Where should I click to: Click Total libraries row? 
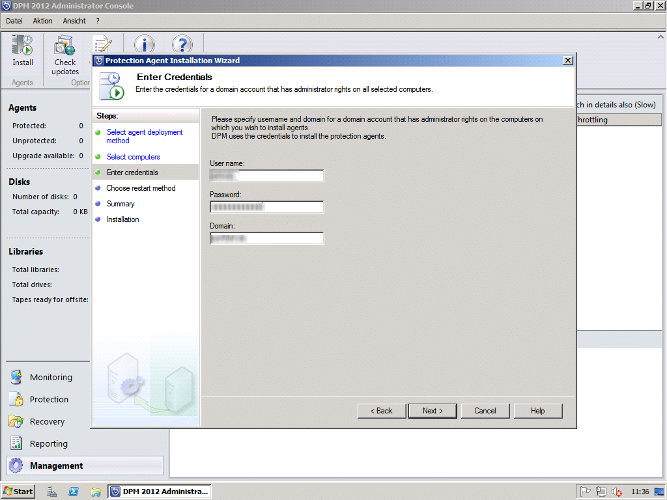[x=36, y=270]
